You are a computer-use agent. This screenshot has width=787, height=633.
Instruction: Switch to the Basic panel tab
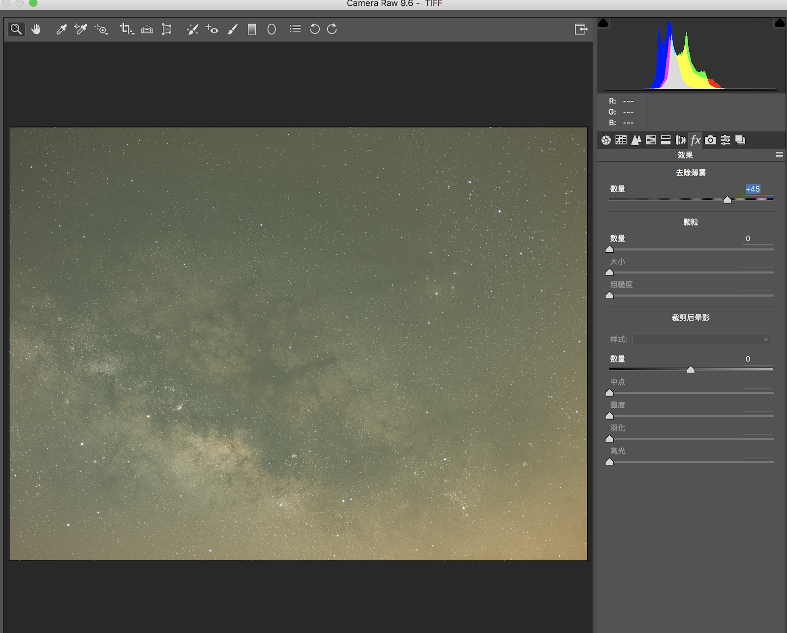click(x=606, y=140)
